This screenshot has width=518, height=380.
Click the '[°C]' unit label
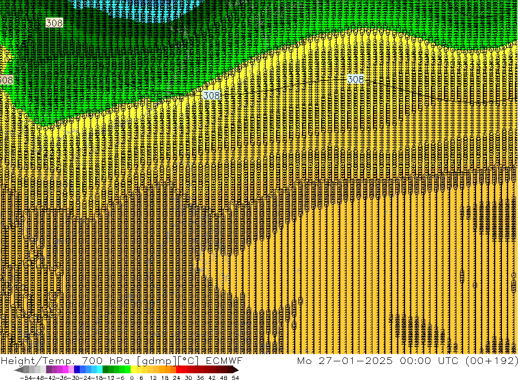[188, 361]
